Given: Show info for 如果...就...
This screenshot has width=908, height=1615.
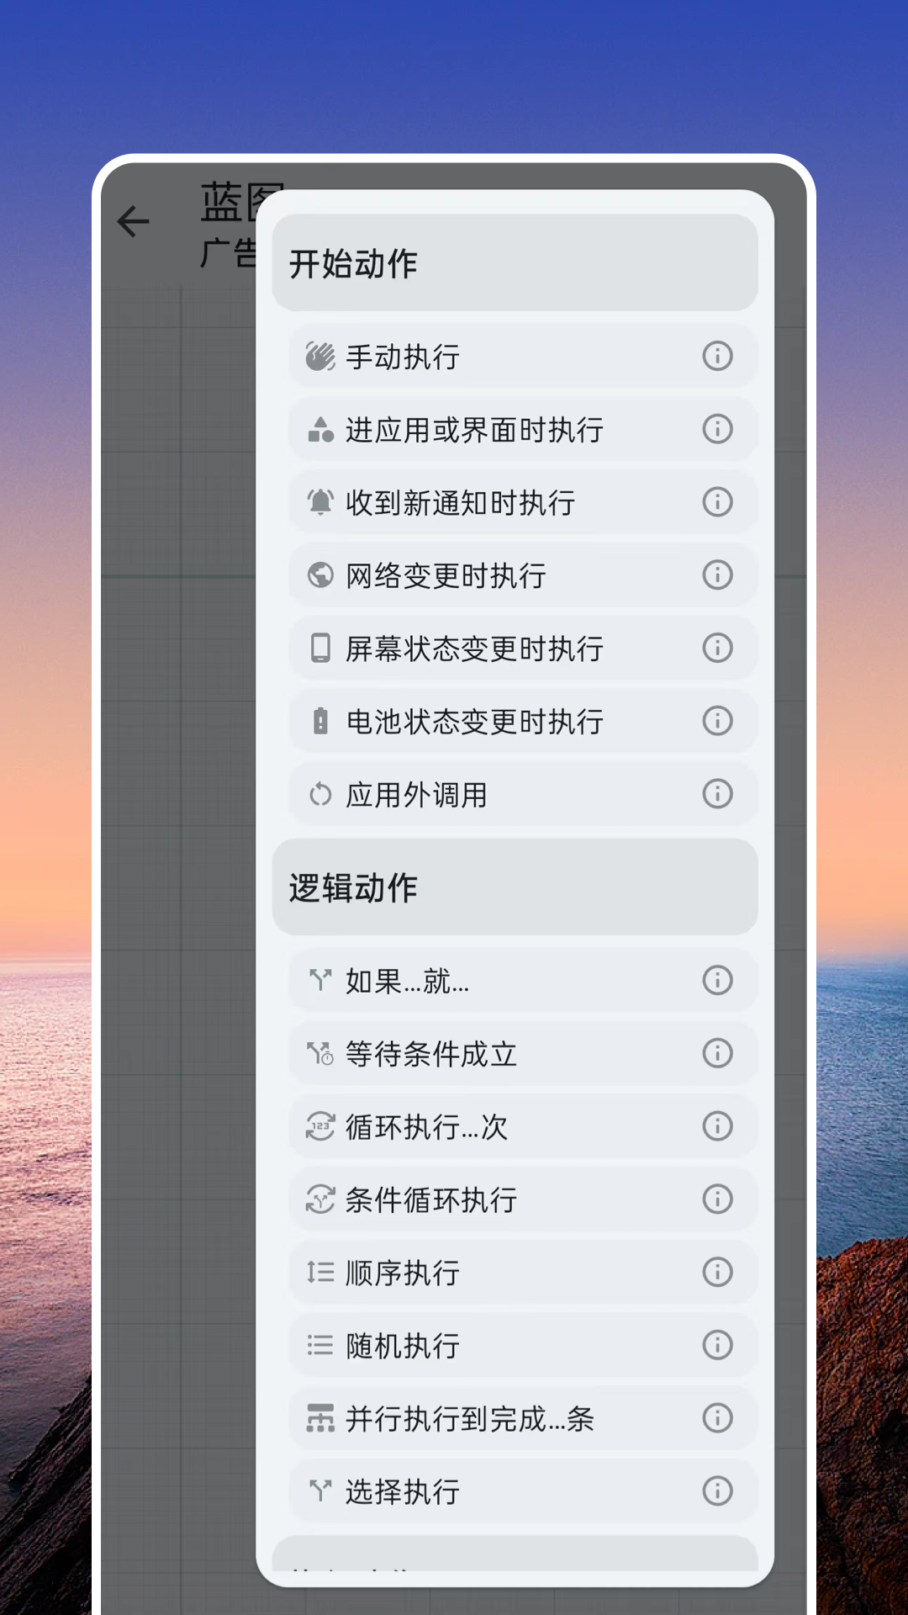Looking at the screenshot, I should coord(717,980).
